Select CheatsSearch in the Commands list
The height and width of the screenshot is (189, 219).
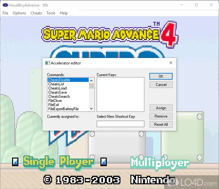point(59,96)
